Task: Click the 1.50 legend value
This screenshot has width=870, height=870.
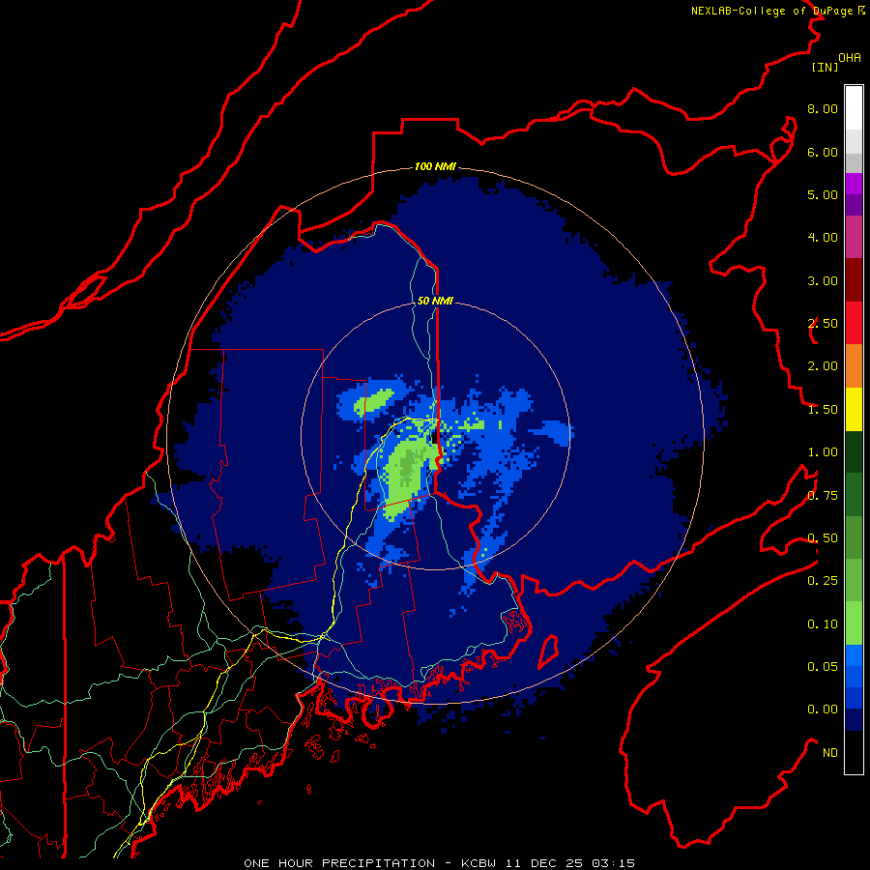Action: 823,410
